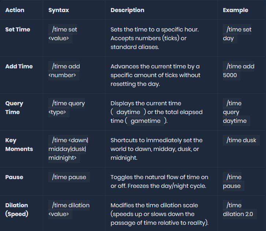
Task: Select the Description column header
Action: (x=127, y=10)
